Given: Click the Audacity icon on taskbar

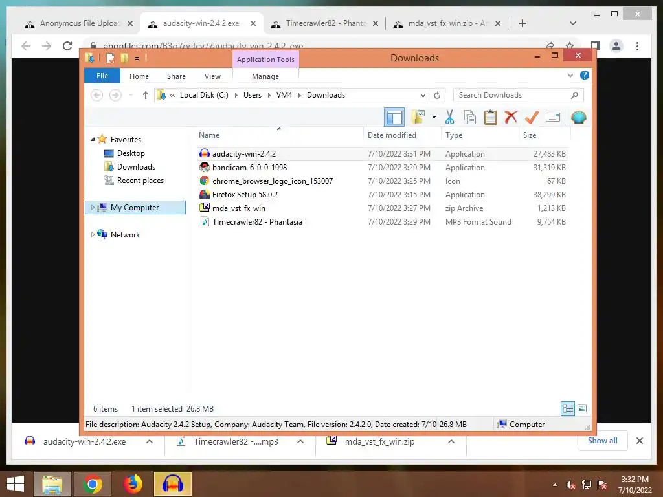Looking at the screenshot, I should [172, 484].
